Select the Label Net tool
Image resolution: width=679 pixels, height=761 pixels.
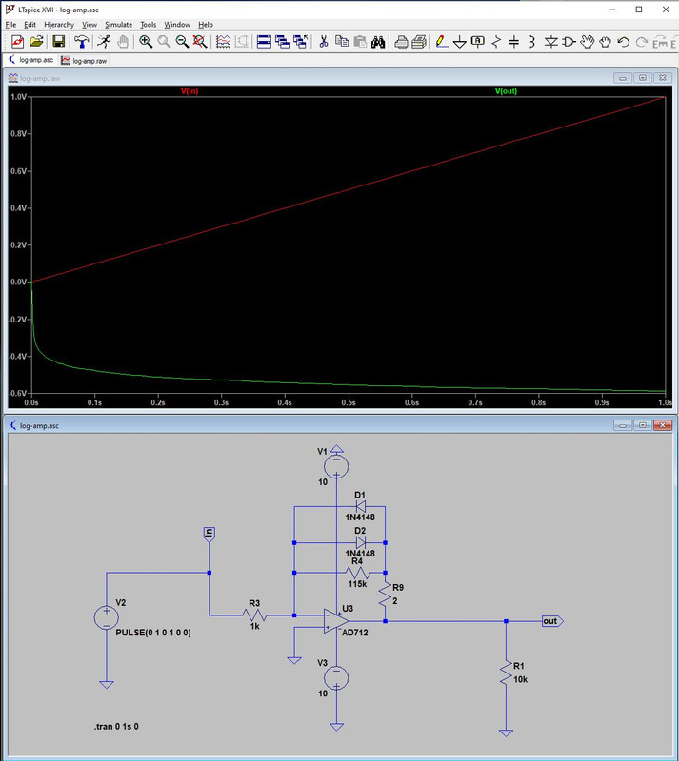(x=478, y=42)
